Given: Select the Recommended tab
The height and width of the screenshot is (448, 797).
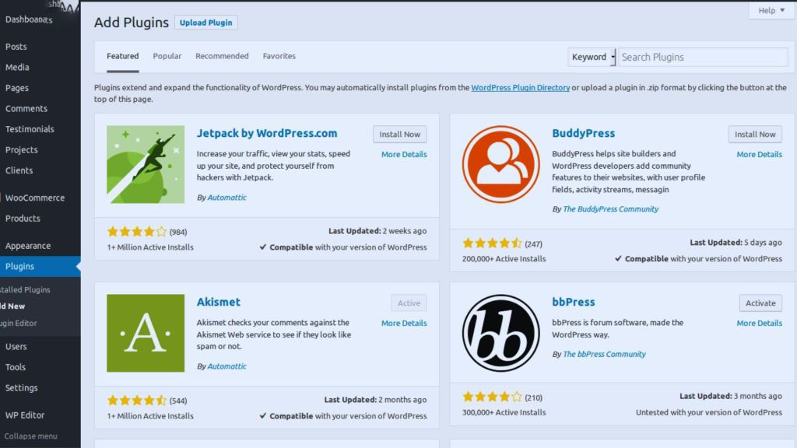Looking at the screenshot, I should (222, 55).
